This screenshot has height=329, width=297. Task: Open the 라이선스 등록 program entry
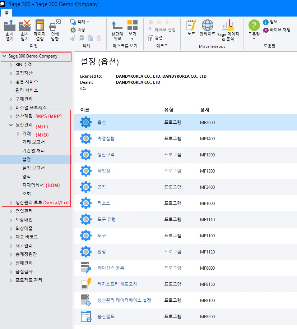[111, 268]
